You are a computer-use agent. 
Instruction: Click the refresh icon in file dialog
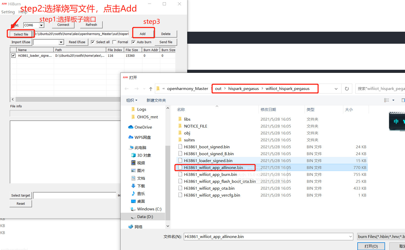click(x=347, y=89)
